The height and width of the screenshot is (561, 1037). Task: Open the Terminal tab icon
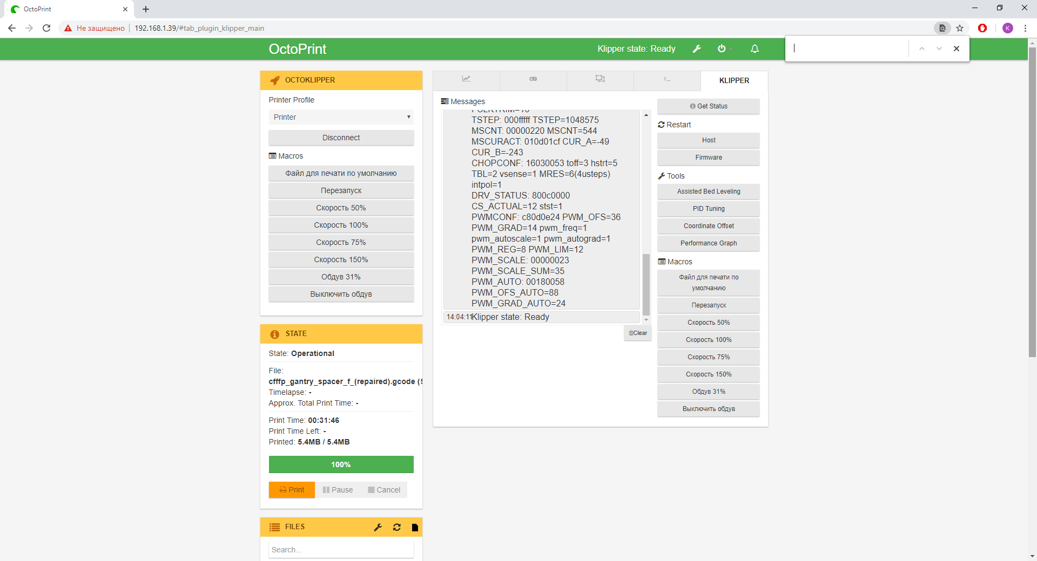click(667, 79)
